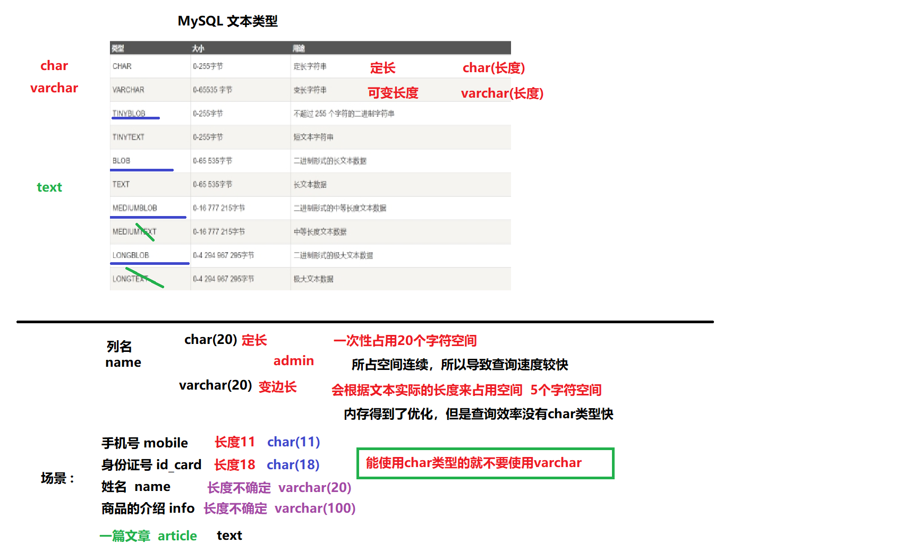Click the red text "会根据文本实际的长度来占用空间"
This screenshot has width=902, height=552.
[427, 390]
